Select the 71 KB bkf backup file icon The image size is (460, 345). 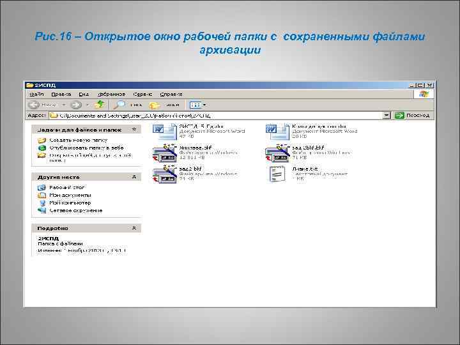(x=277, y=153)
